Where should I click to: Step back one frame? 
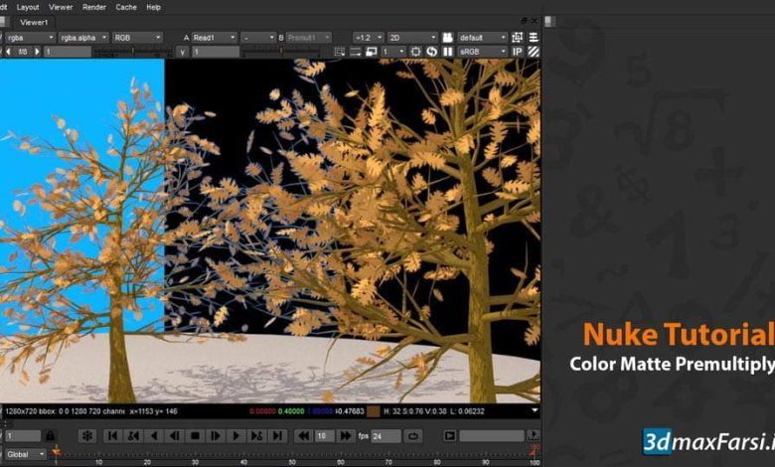[x=175, y=436]
